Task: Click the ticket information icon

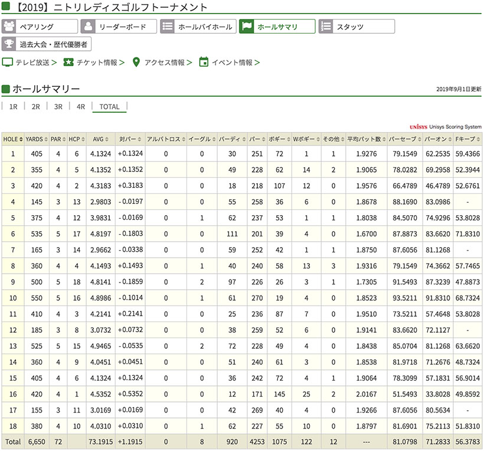Action: [x=68, y=62]
